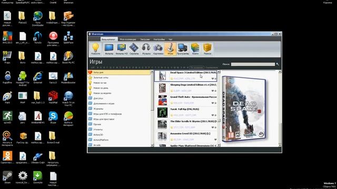This screenshot has height=189, width=337.
Task: Open the Прочее folder
Action: coord(119,124)
